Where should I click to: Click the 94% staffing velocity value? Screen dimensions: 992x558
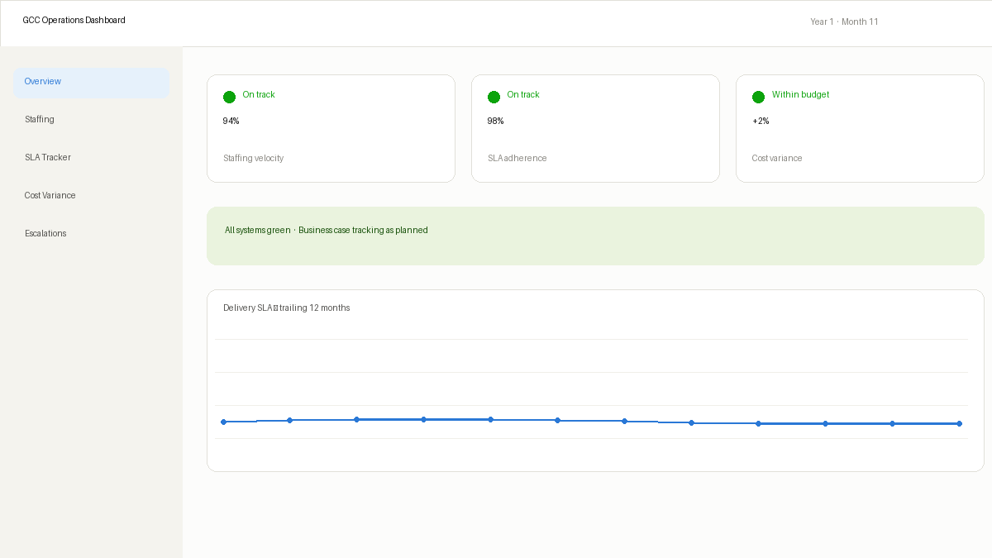point(231,122)
